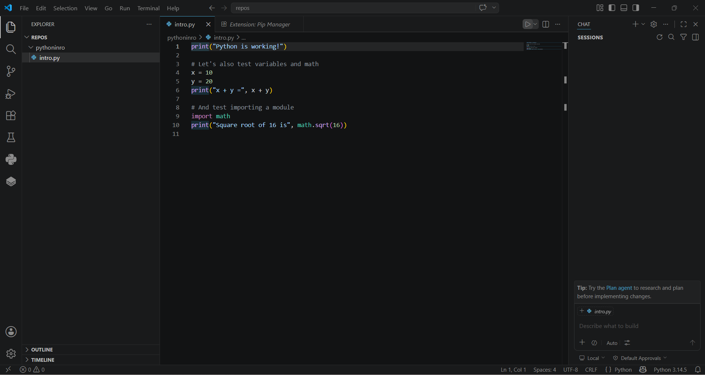
Task: Open new chat dropdown arrow
Action: (x=643, y=24)
